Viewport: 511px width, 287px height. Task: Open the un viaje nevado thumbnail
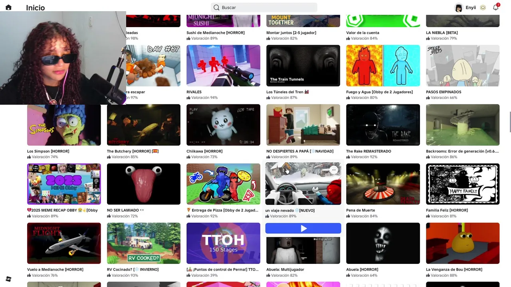click(303, 184)
